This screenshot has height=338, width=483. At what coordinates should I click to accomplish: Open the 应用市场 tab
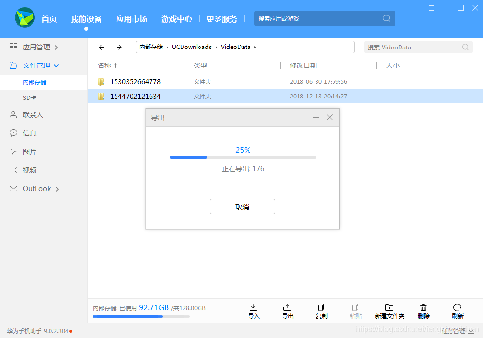[132, 19]
